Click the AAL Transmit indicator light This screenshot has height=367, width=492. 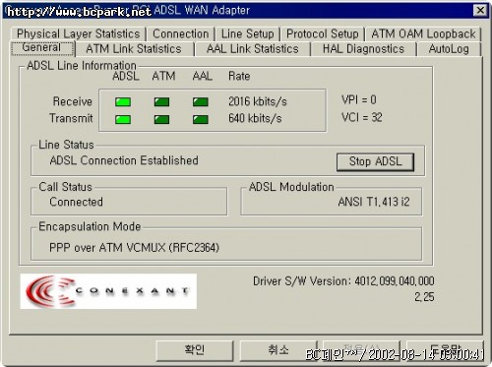pyautogui.click(x=201, y=119)
